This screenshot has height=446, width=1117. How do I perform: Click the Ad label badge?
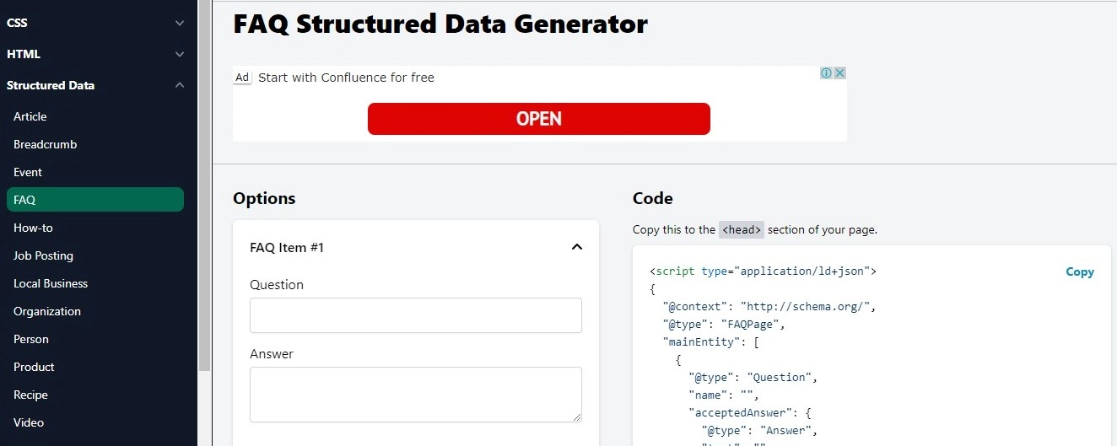click(242, 78)
